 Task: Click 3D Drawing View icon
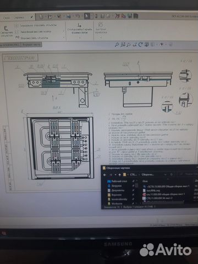point(146,45)
